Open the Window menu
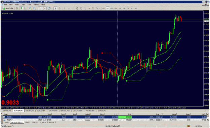The width and height of the screenshot is (210, 128). (x=36, y=5)
